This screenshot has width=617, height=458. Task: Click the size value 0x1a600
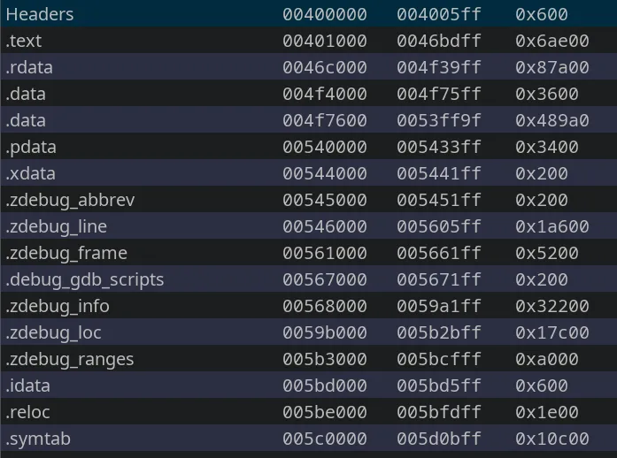552,227
